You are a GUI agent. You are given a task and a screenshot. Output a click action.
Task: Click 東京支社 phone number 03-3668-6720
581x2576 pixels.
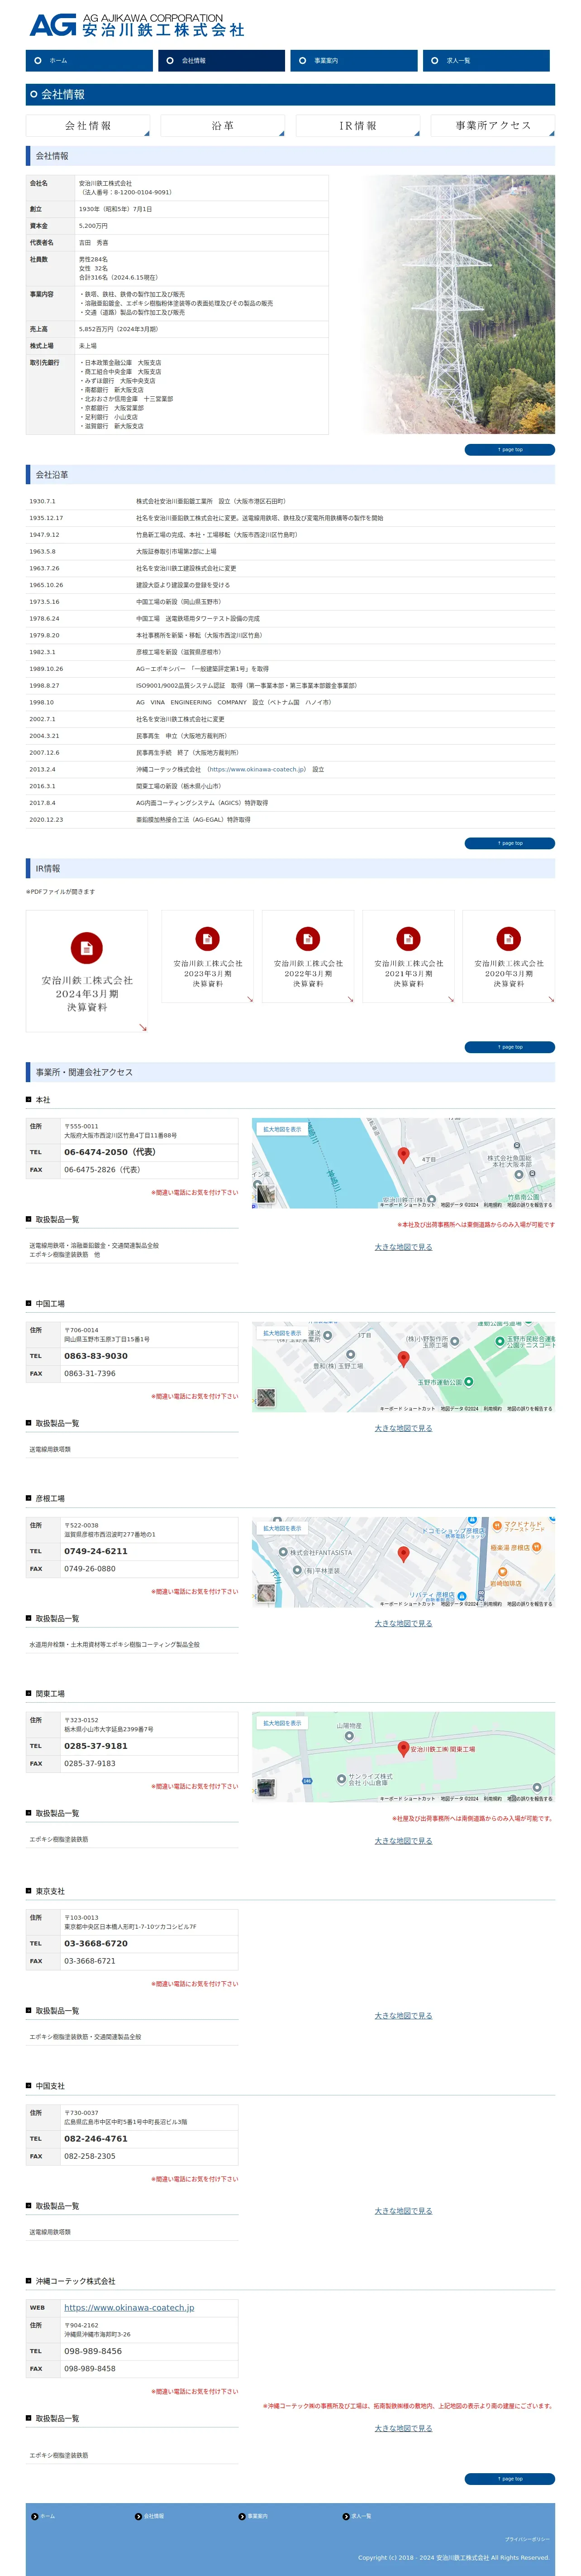click(x=96, y=1943)
